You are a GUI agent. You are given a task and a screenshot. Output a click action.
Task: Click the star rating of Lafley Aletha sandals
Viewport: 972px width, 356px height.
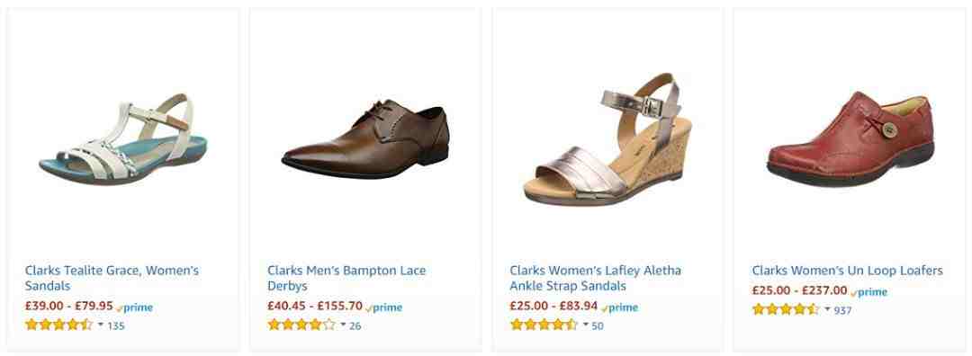click(544, 325)
